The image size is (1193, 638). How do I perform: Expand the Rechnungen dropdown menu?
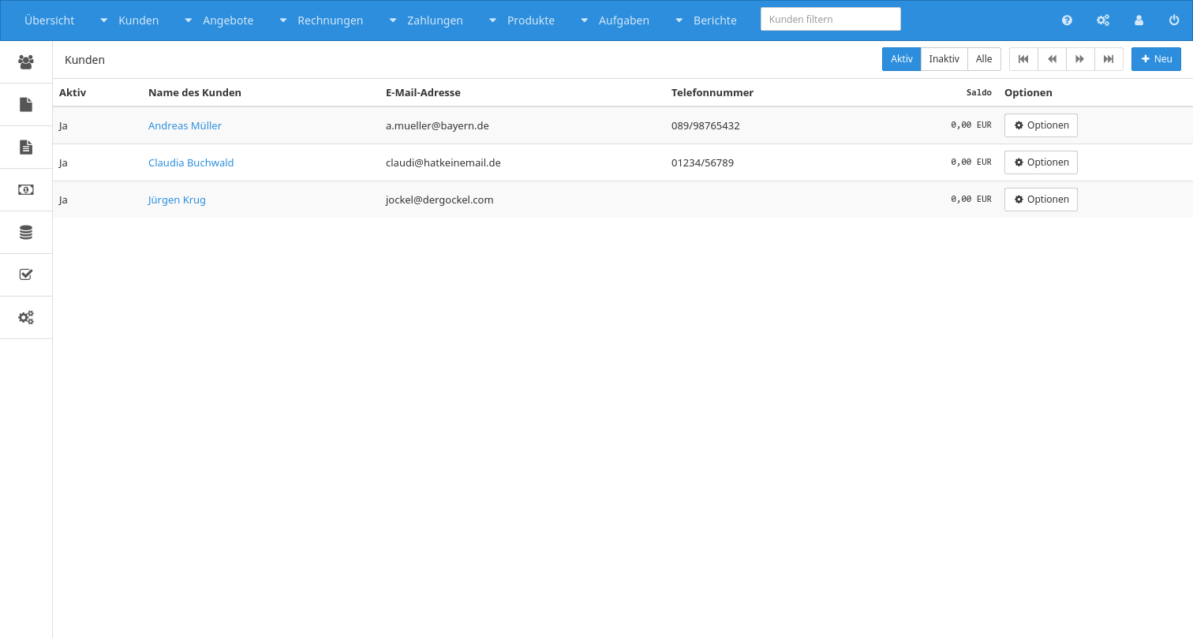[321, 21]
